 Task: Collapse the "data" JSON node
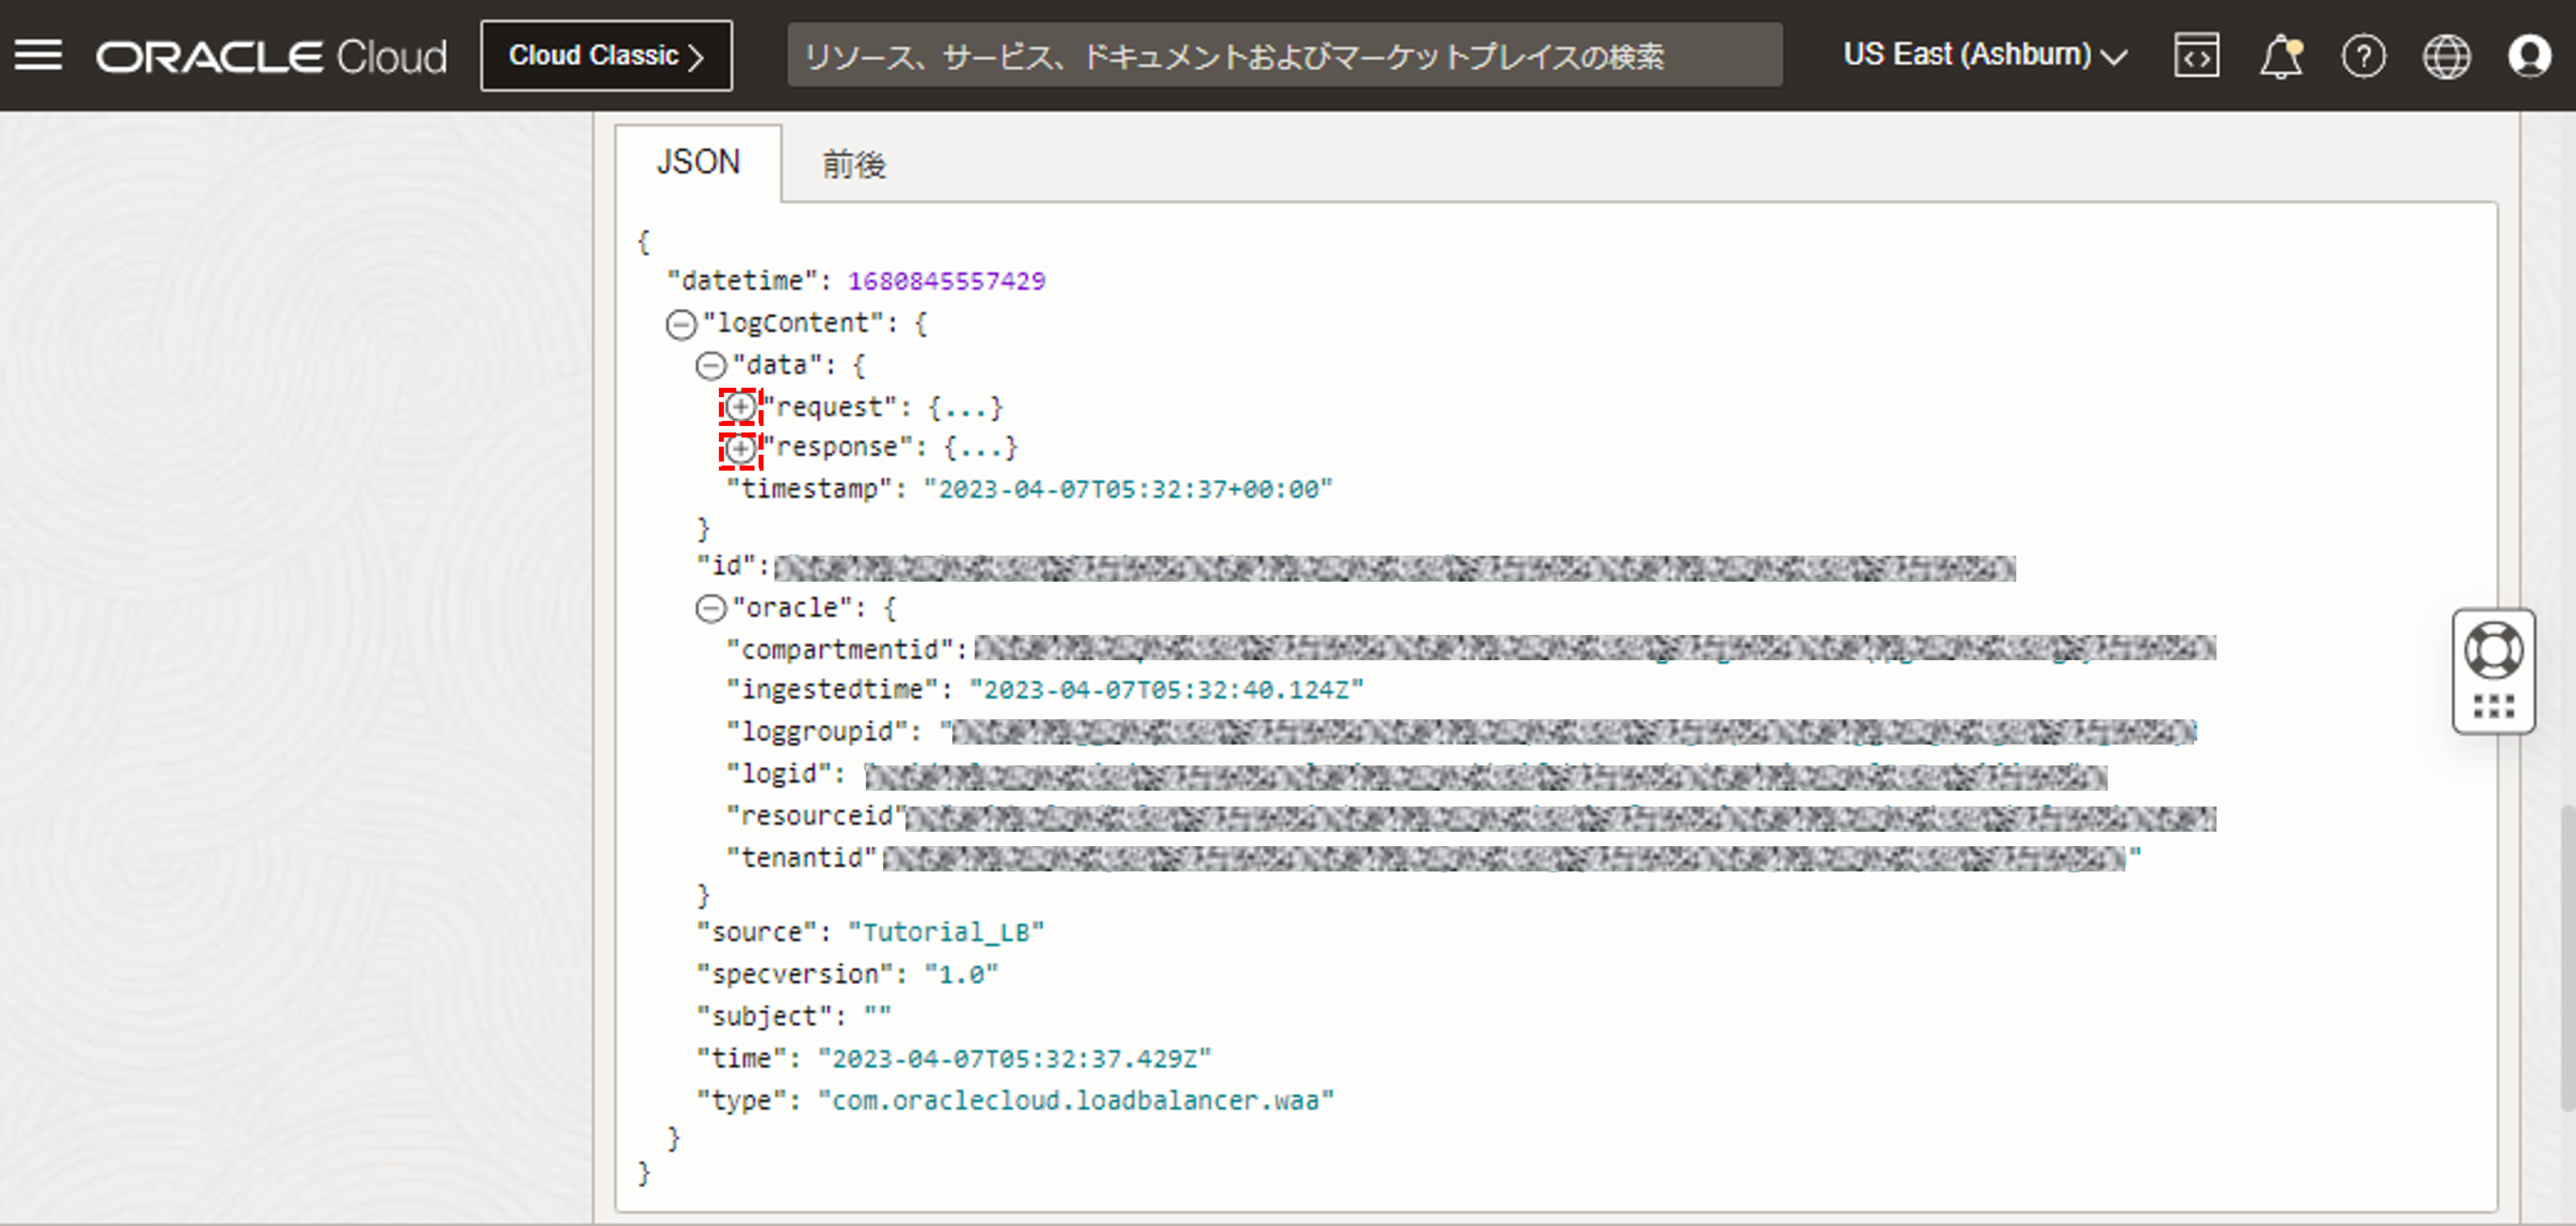point(710,365)
